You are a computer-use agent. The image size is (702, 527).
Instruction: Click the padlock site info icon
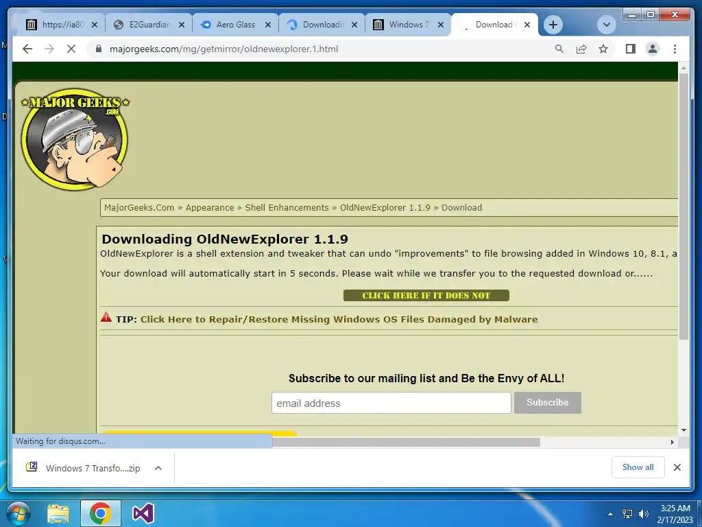[99, 49]
